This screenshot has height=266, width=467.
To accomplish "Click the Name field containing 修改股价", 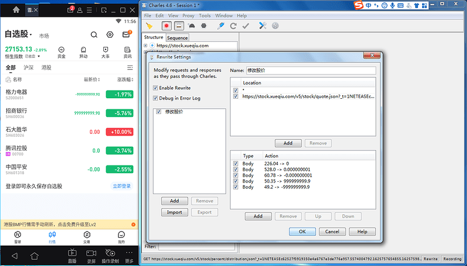I will click(311, 71).
